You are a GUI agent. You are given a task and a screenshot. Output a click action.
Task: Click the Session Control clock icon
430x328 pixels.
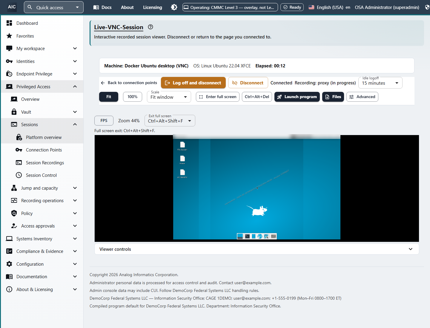point(19,175)
